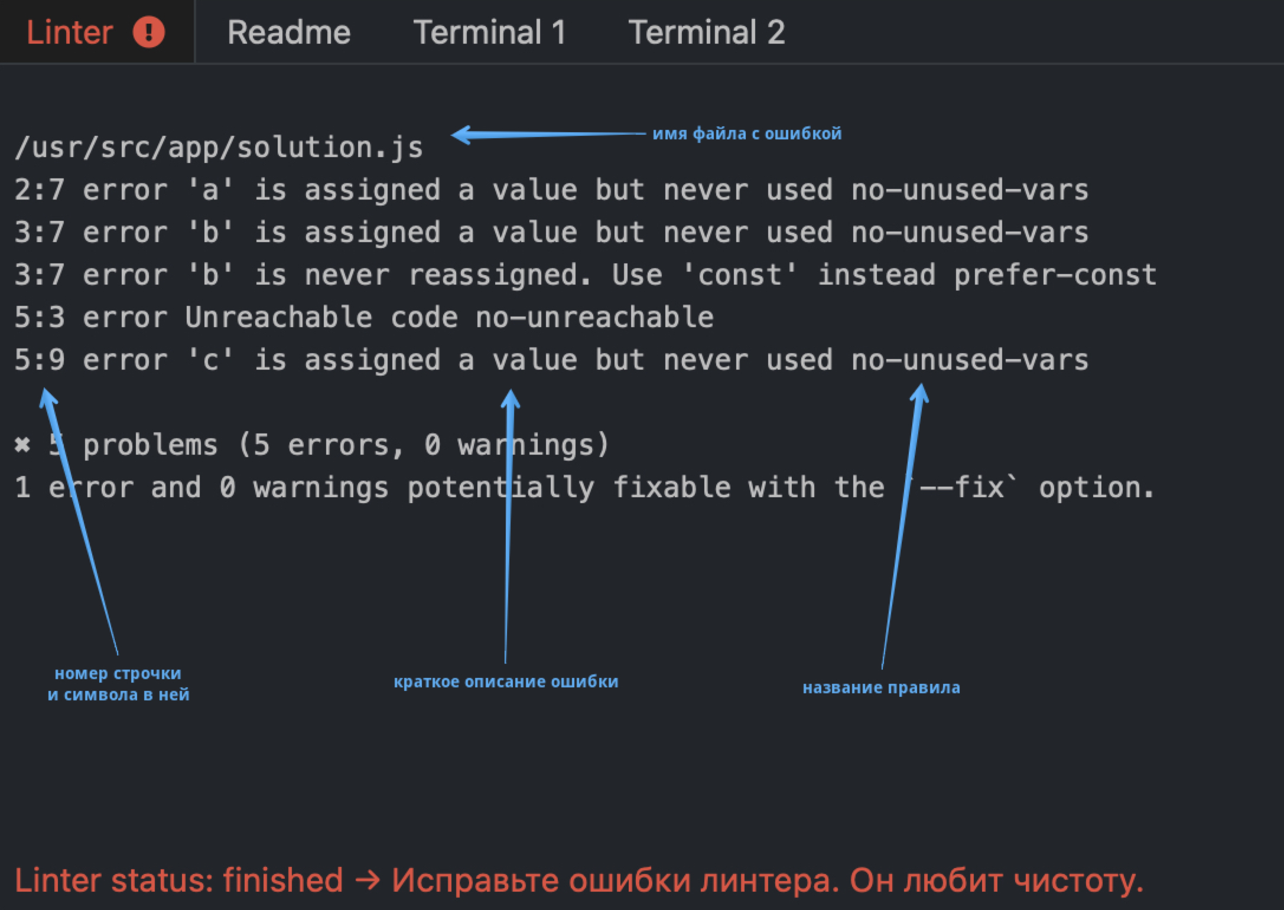Click the 'название правила' annotation label

(881, 688)
